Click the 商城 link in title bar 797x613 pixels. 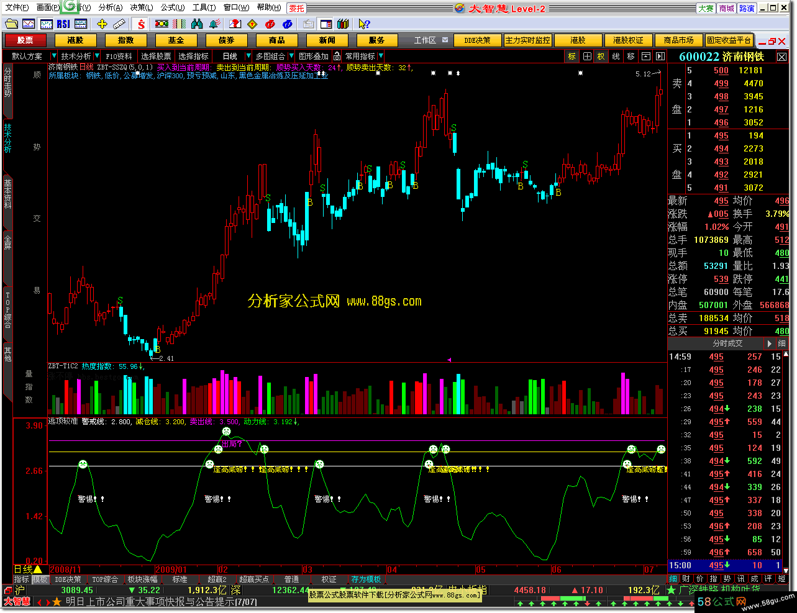click(727, 8)
